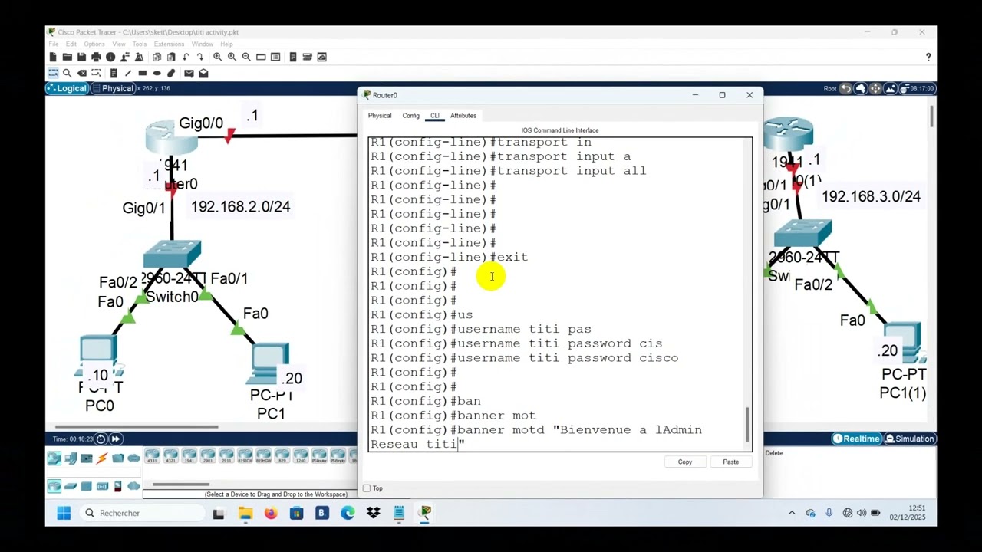This screenshot has height=552, width=982.
Task: Choose the Select tool in second toolbar
Action: [x=53, y=74]
